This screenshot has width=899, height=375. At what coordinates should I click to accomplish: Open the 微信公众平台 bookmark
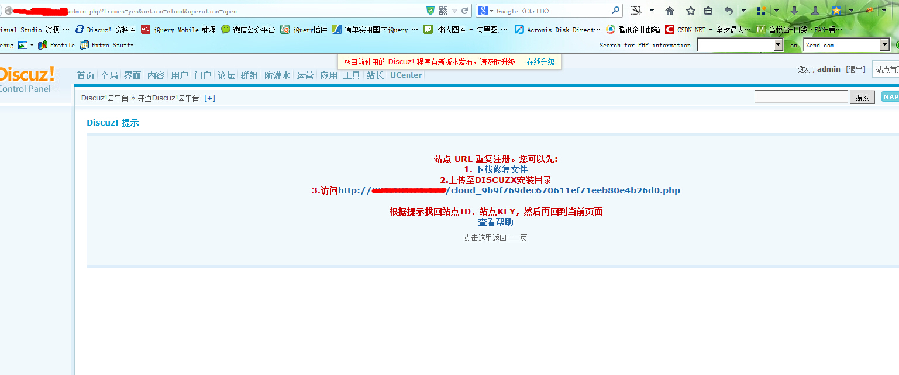click(x=248, y=29)
